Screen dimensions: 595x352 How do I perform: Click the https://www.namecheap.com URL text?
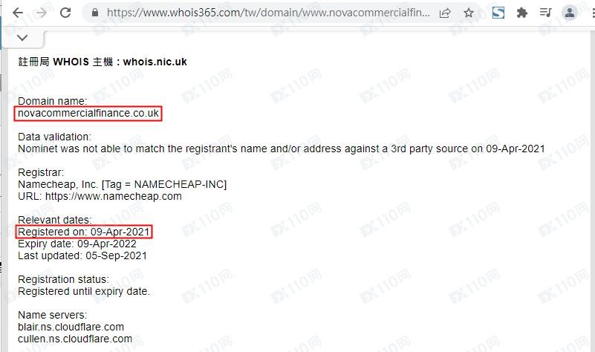click(114, 197)
